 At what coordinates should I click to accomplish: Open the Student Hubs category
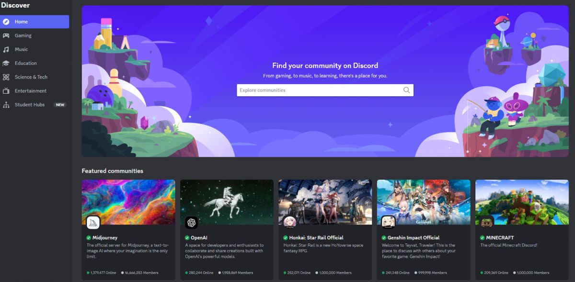click(x=34, y=105)
